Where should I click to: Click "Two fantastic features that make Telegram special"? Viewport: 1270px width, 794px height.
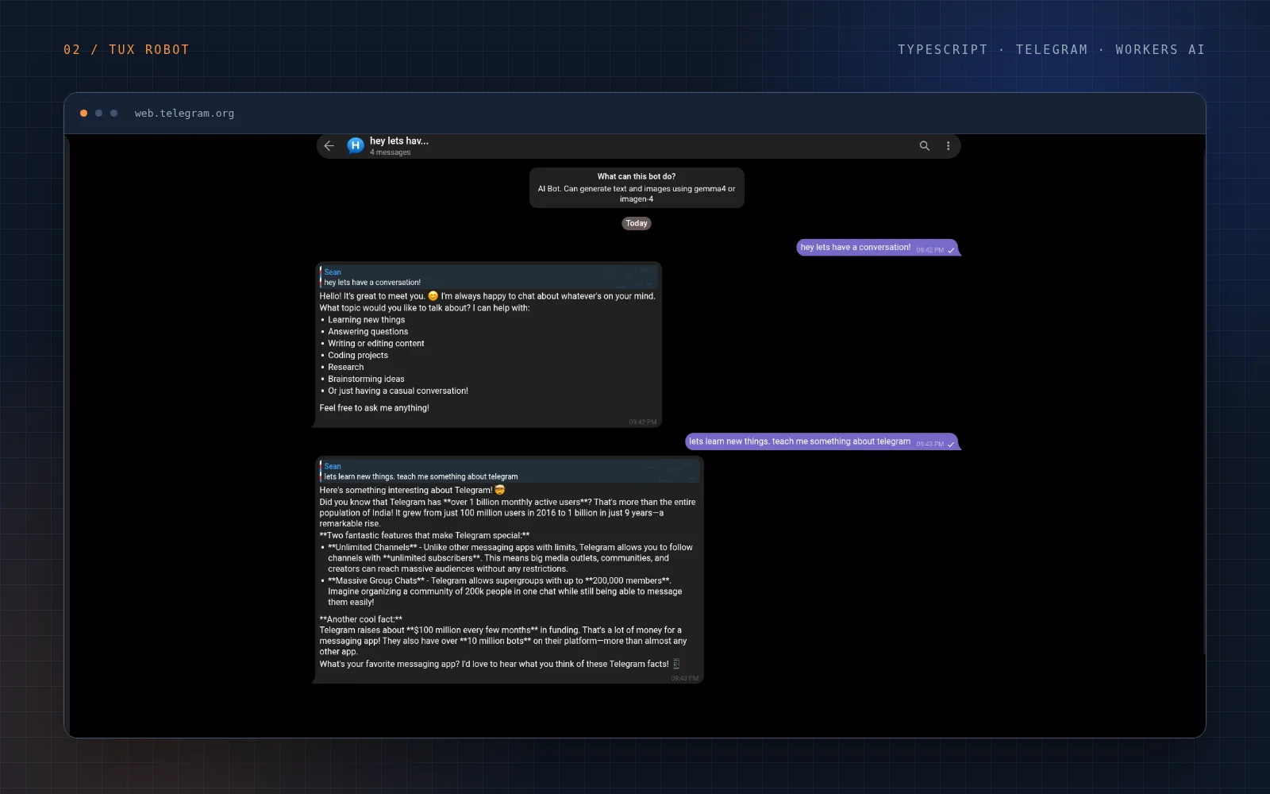tap(425, 535)
